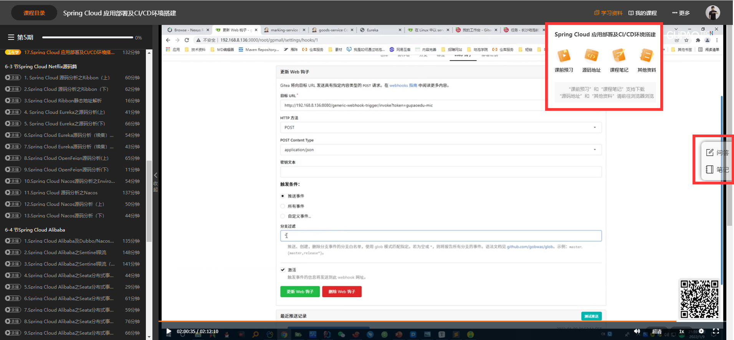Screen dimensions: 734x340
Task: Mute the video volume speaker icon
Action: click(x=637, y=331)
